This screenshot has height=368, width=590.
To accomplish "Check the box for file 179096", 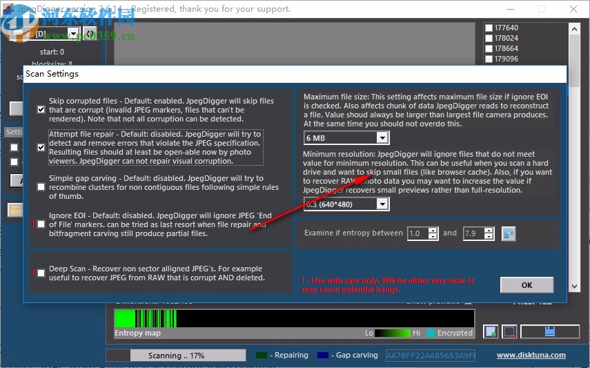I will [x=489, y=59].
